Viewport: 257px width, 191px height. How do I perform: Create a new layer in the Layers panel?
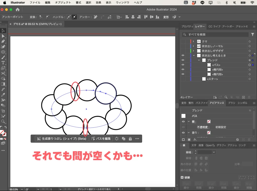(243, 97)
